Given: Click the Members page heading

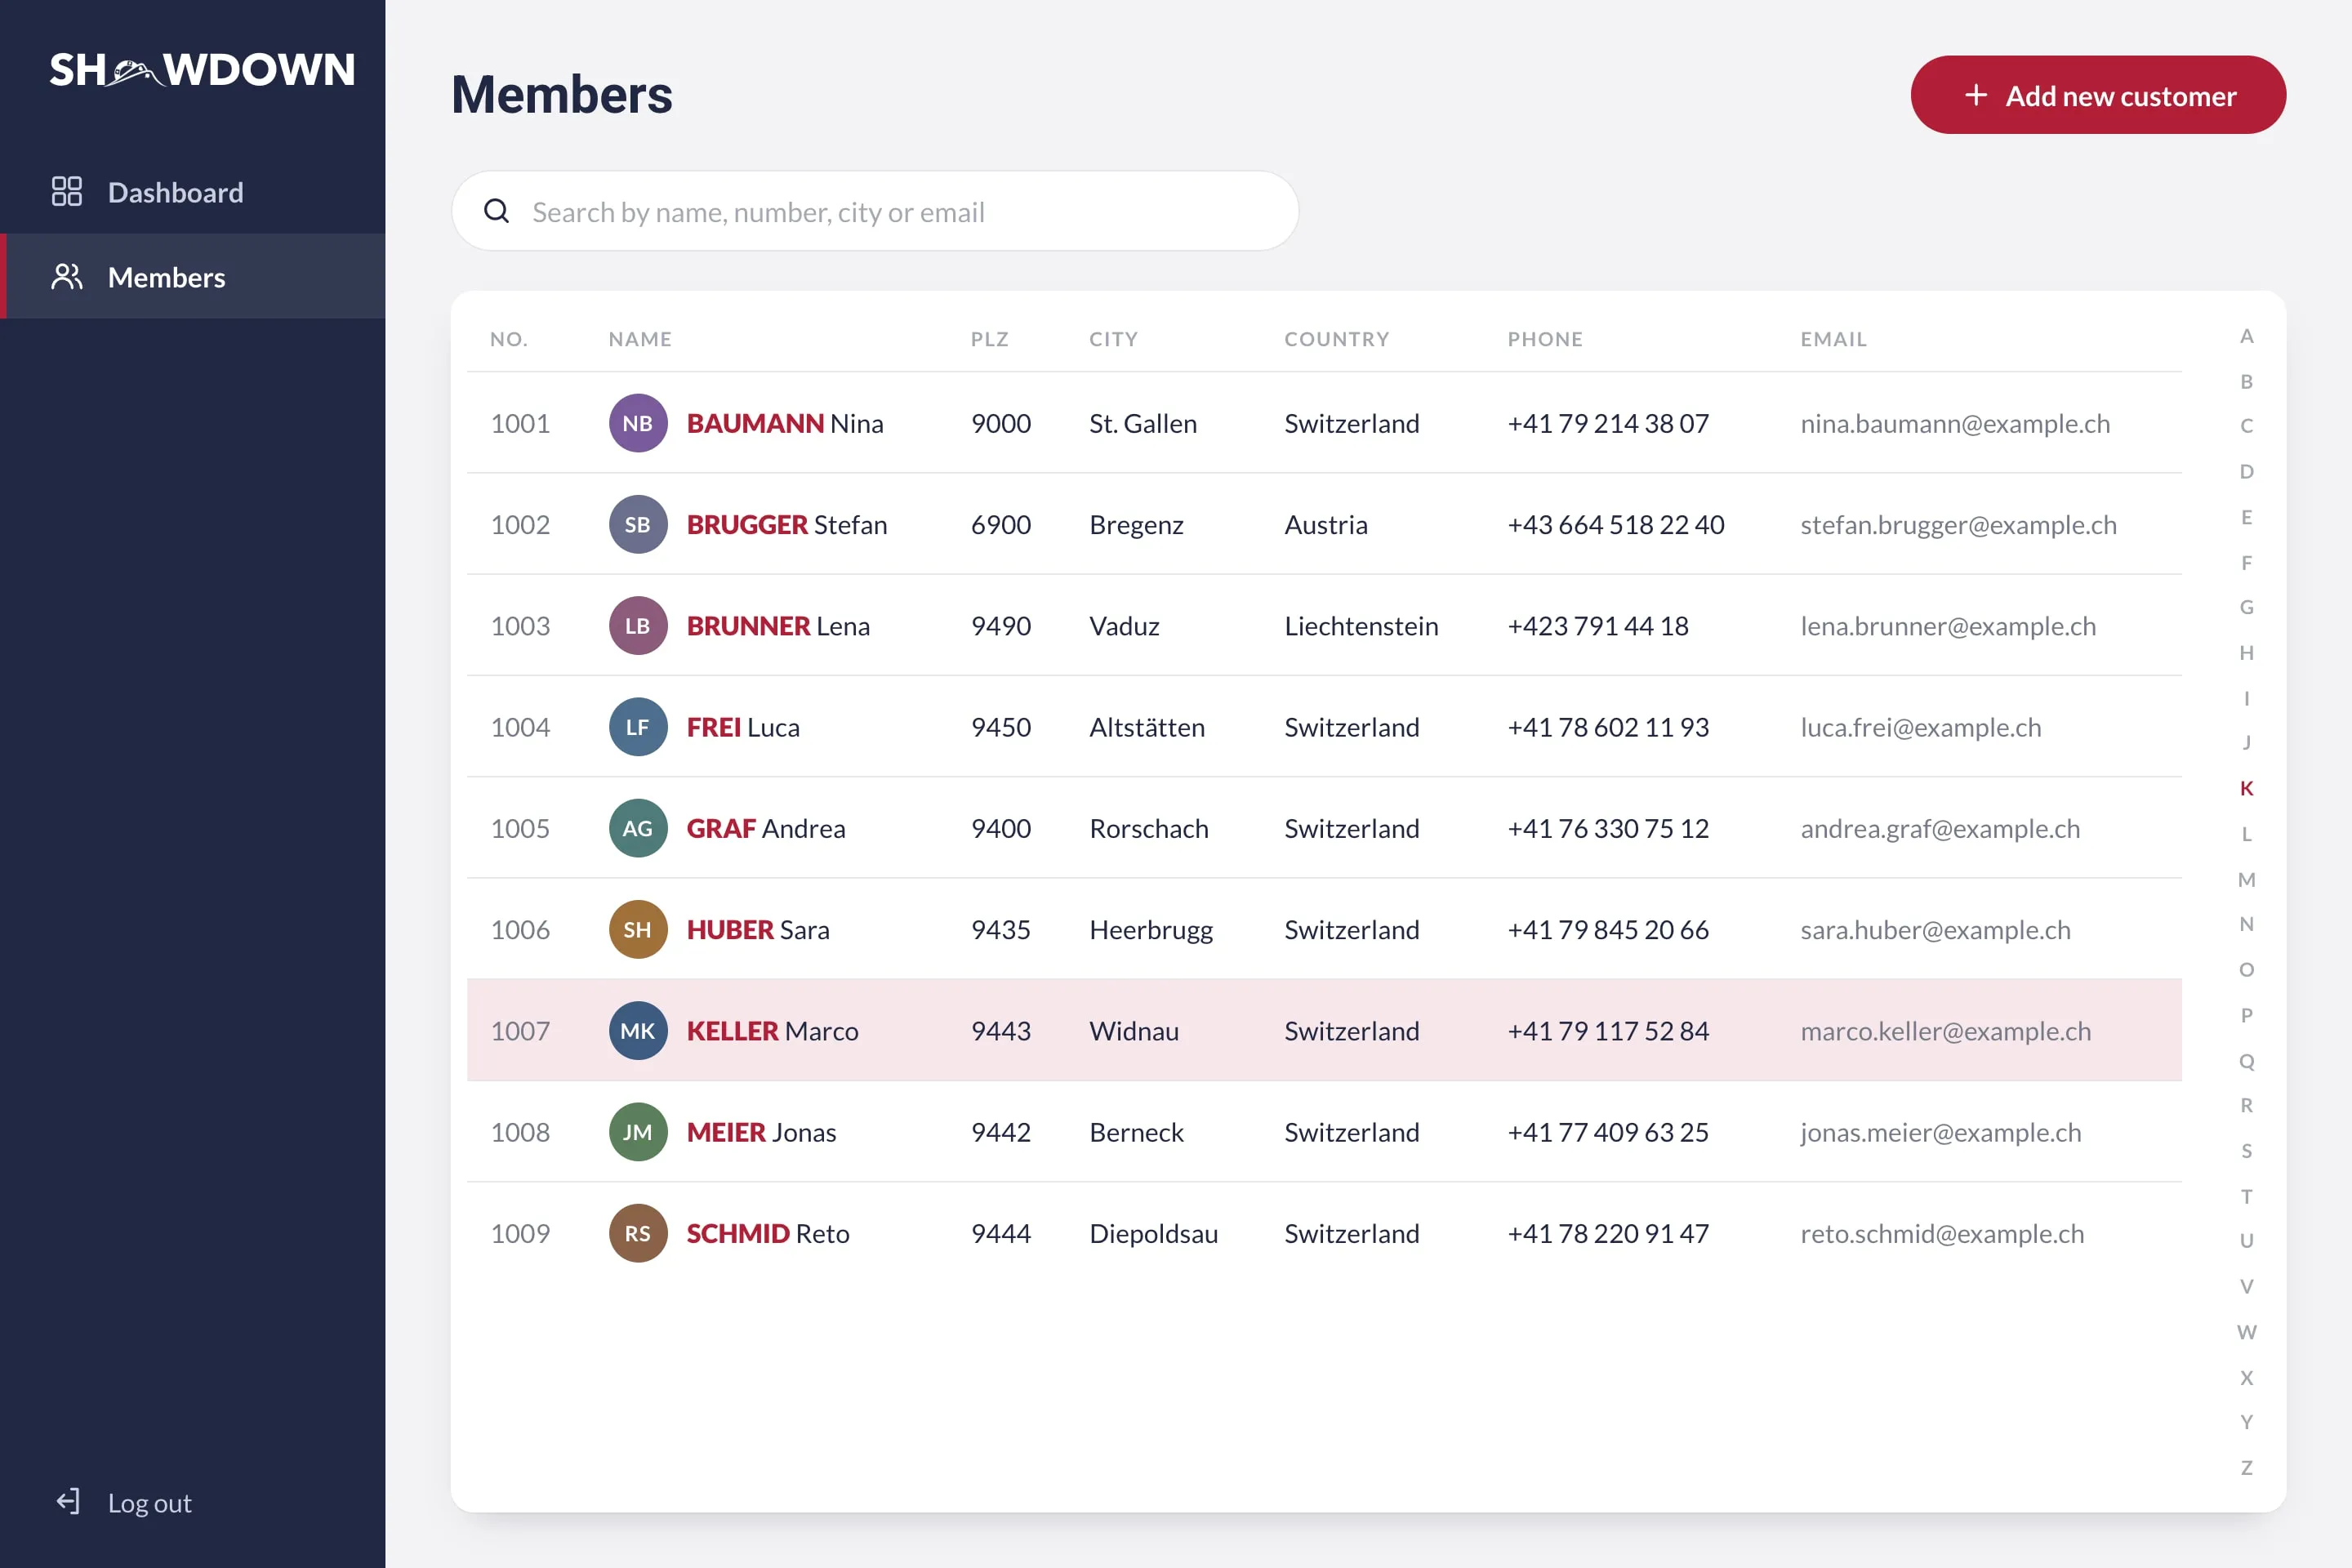Looking at the screenshot, I should 562,95.
